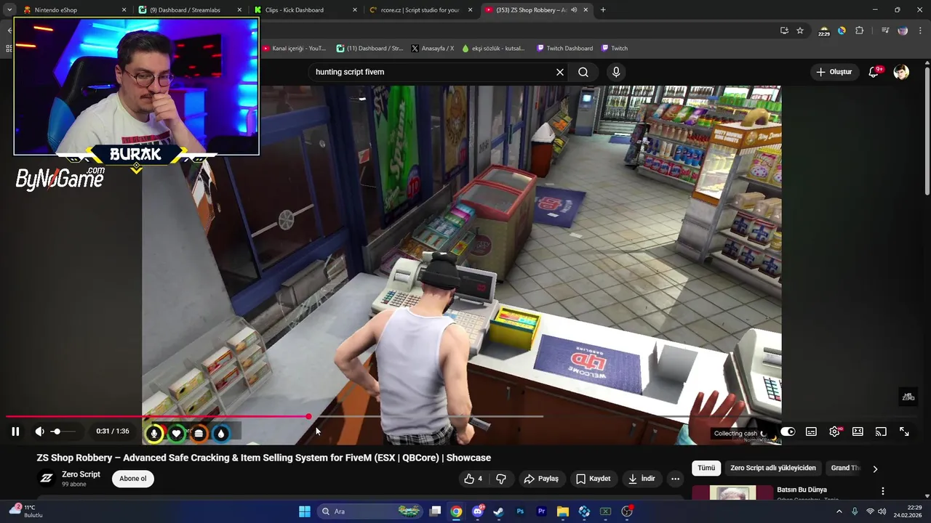Pause the YouTube video playback
The height and width of the screenshot is (523, 931).
click(x=15, y=431)
